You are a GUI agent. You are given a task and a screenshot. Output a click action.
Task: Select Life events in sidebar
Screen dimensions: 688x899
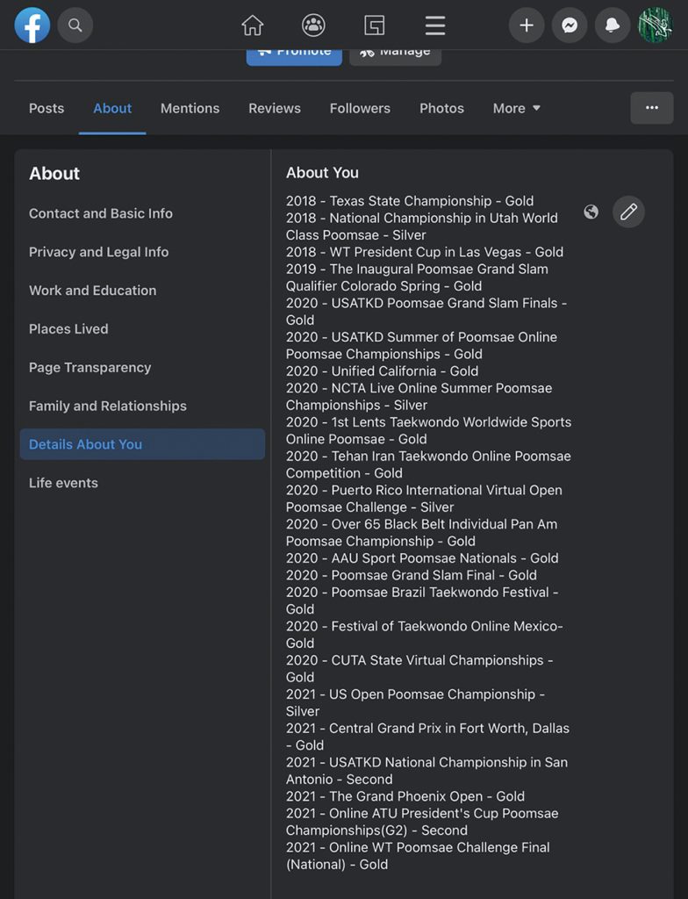64,483
